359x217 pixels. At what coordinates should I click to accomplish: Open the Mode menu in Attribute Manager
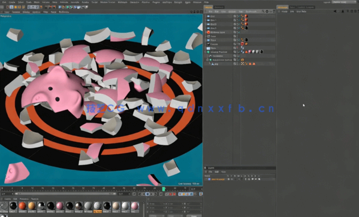pyautogui.click(x=284, y=11)
